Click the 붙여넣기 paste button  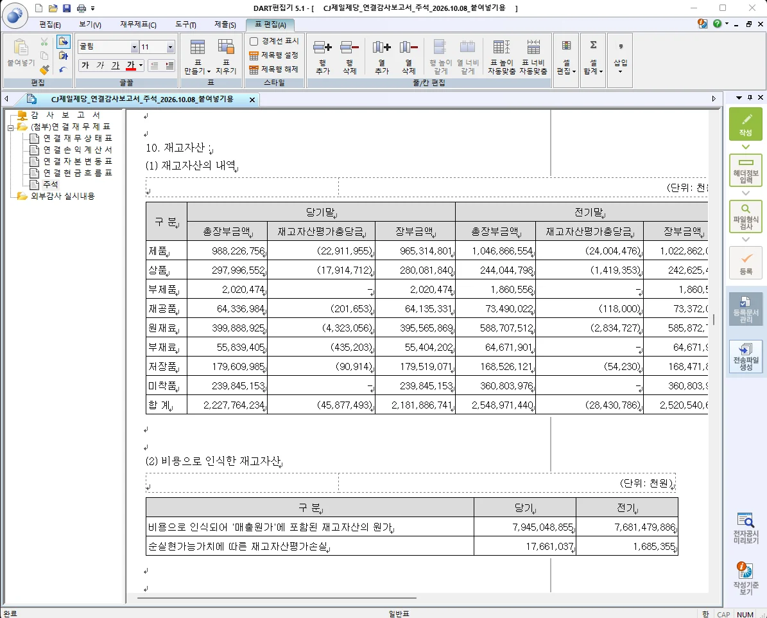[21, 53]
